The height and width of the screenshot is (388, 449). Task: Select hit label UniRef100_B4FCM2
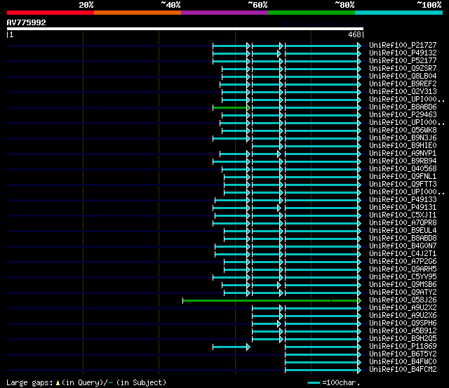(403, 370)
